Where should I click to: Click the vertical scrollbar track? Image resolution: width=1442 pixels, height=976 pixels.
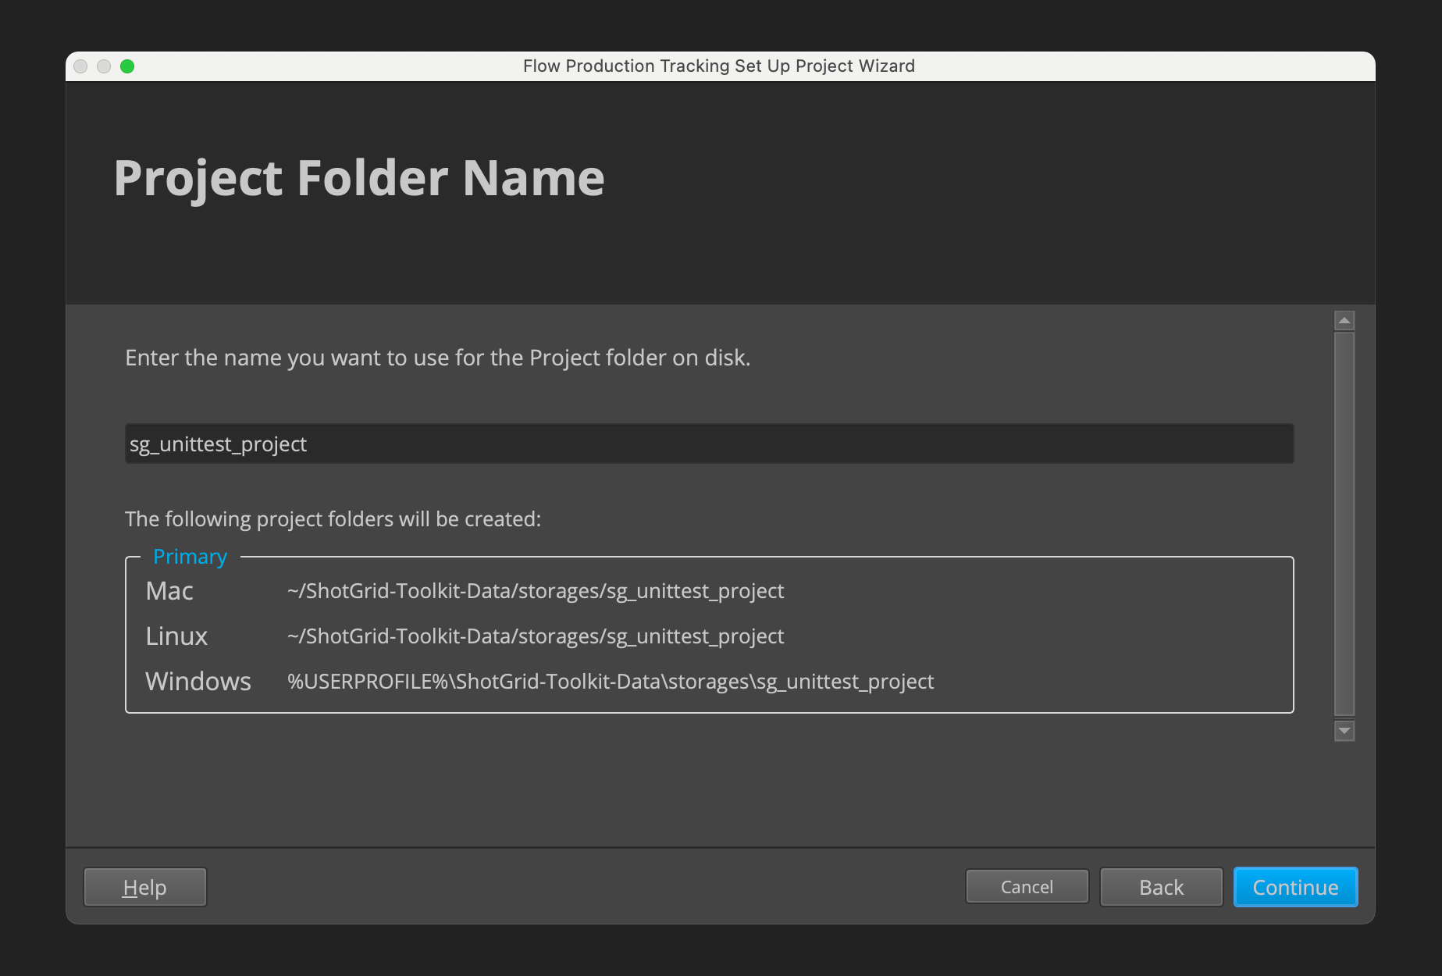(1344, 525)
